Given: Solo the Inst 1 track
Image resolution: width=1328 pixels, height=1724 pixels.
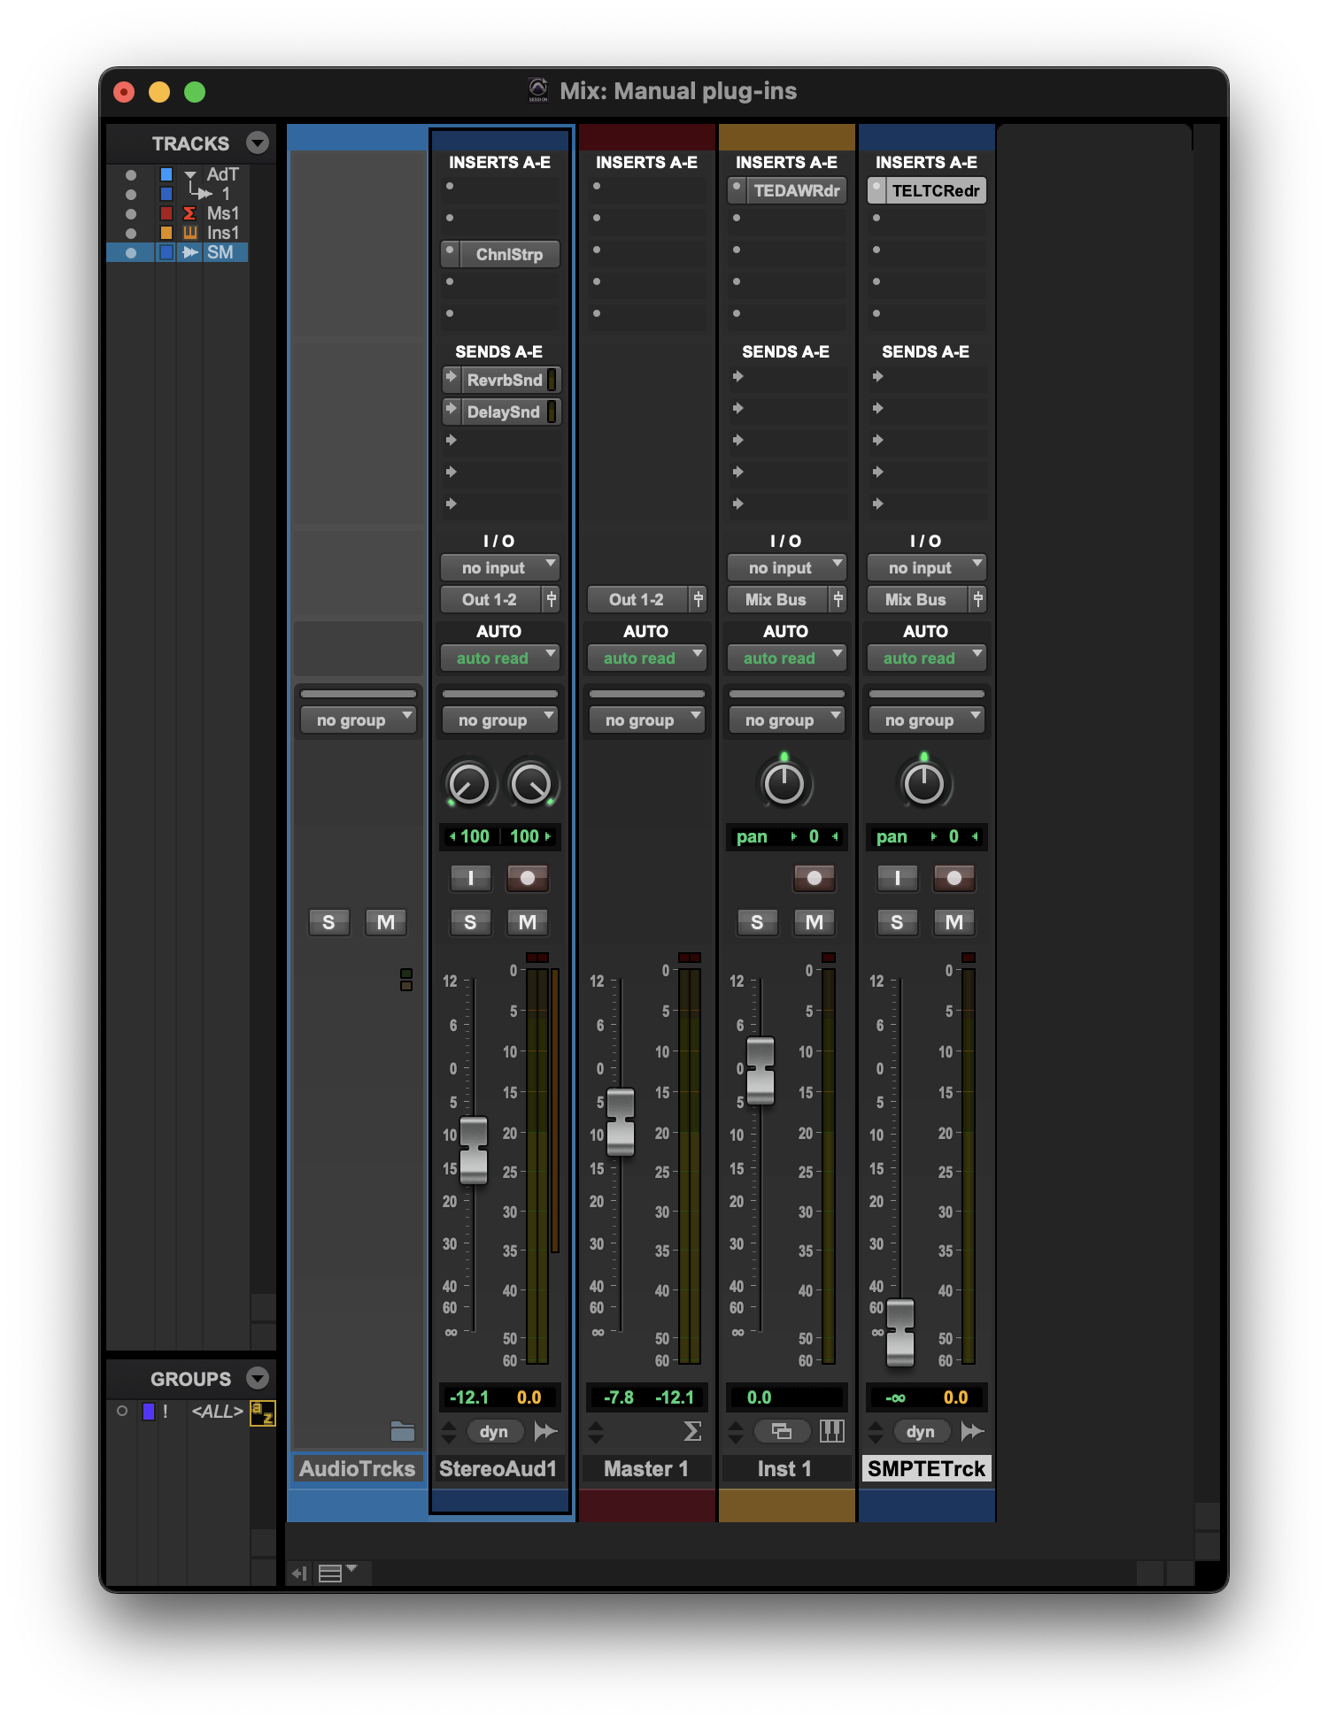Looking at the screenshot, I should (x=757, y=922).
